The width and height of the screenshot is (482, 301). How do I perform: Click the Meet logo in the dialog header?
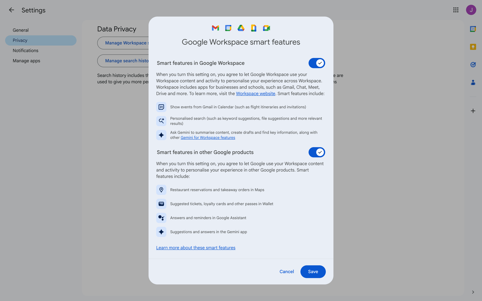point(267,28)
